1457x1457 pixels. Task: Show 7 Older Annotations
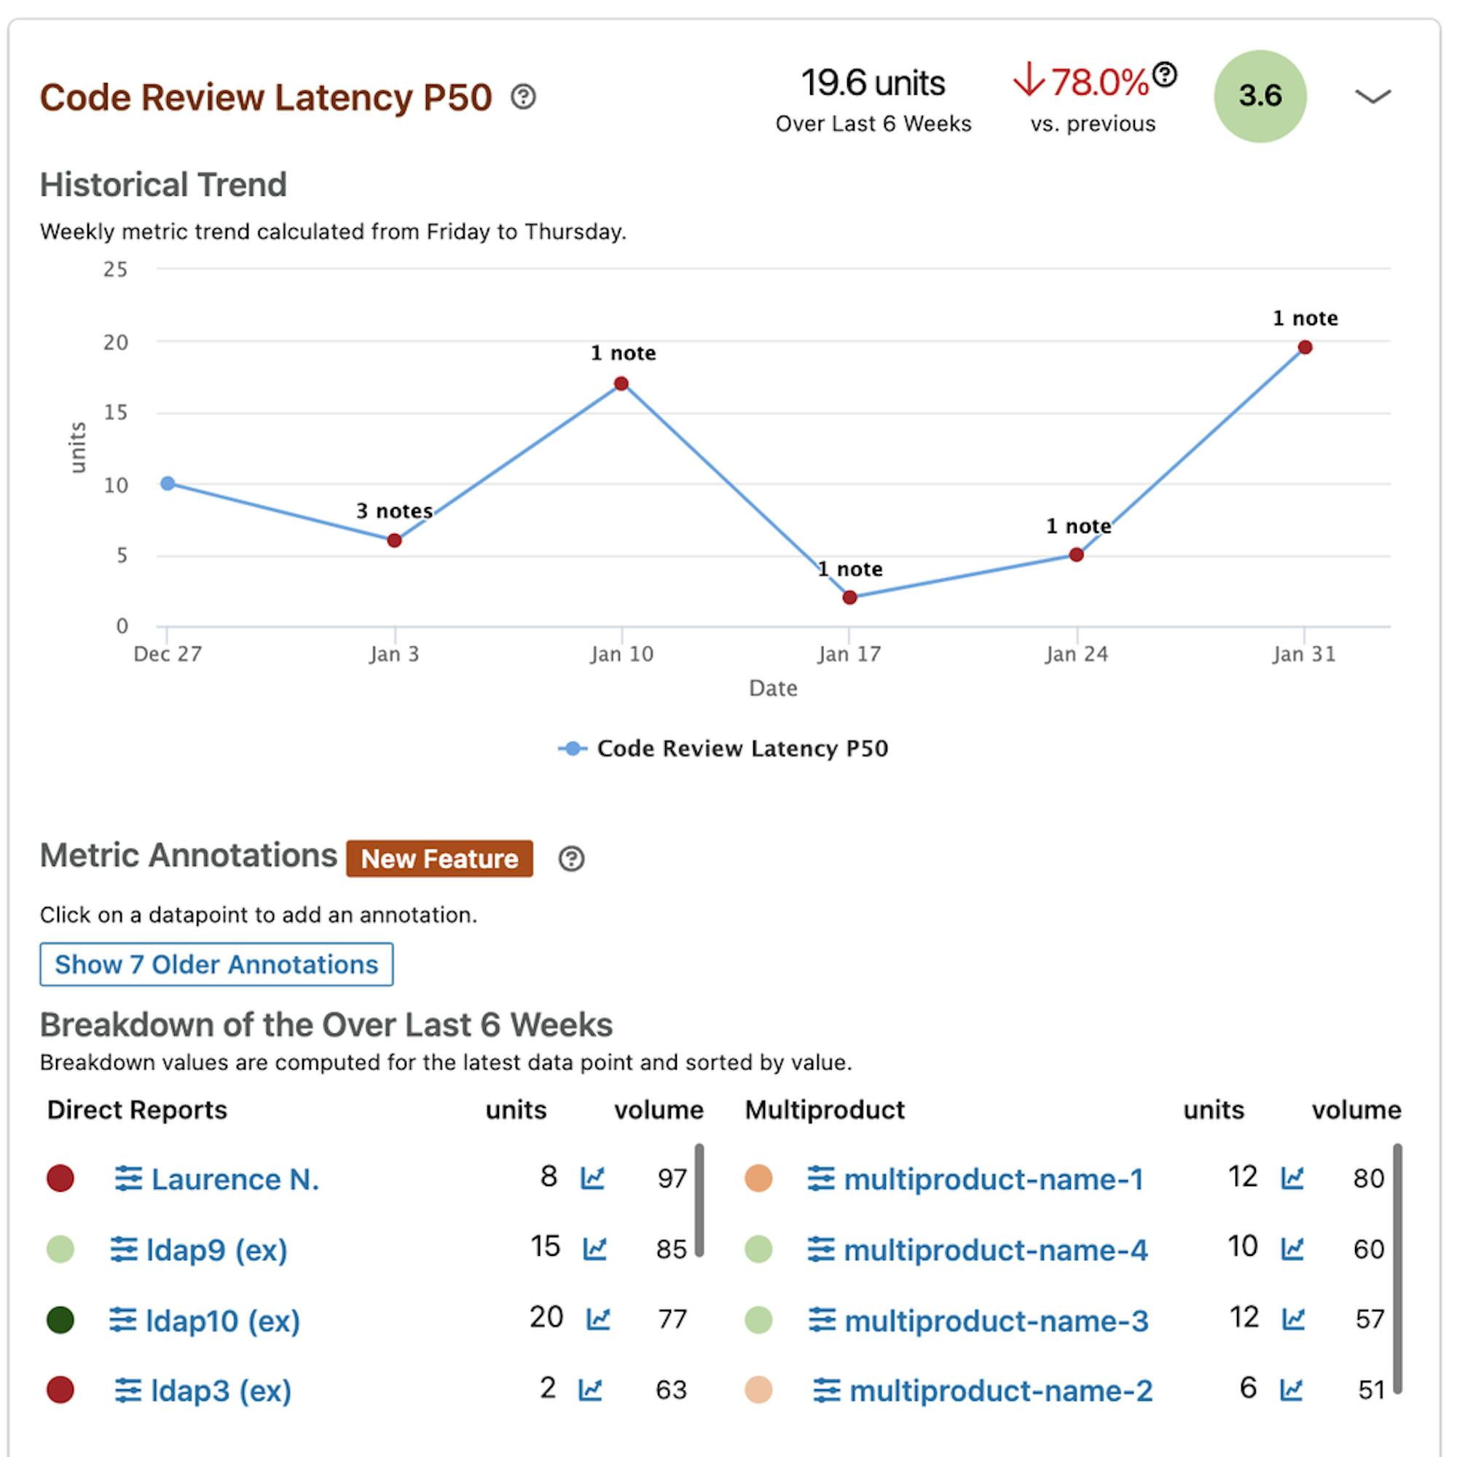216,964
